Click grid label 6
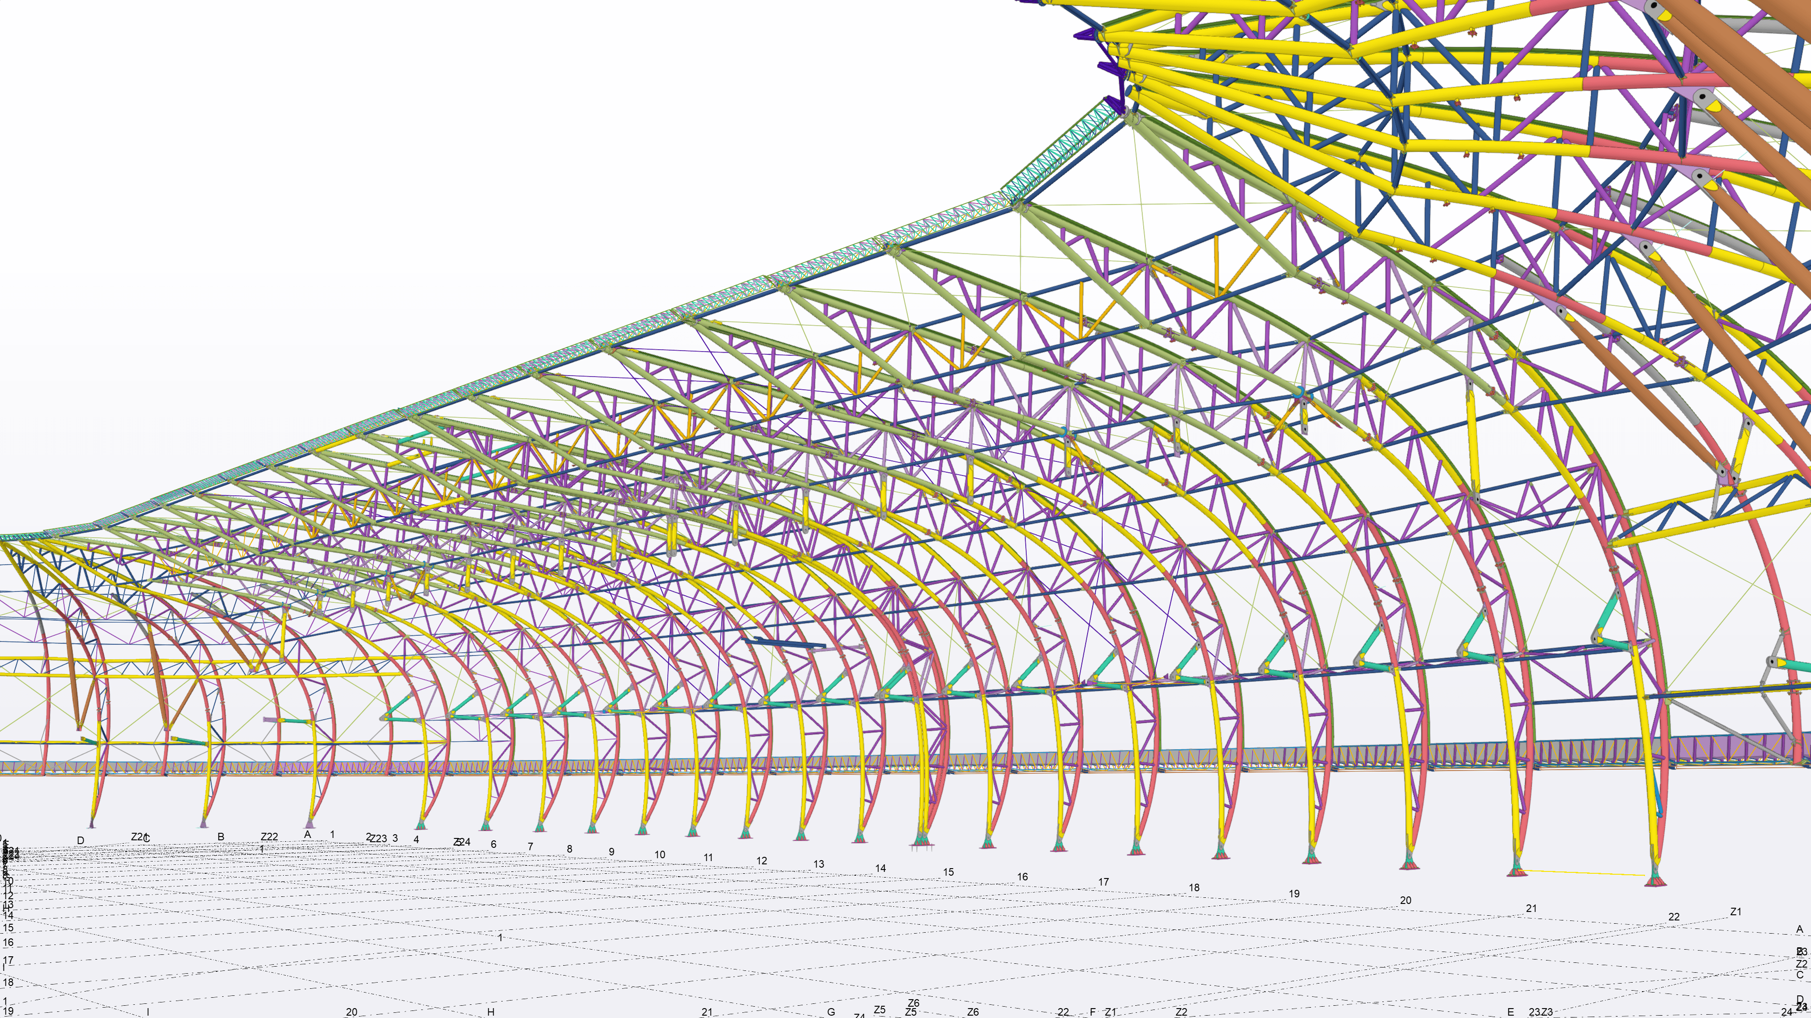Viewport: 1811px width, 1018px height. click(493, 845)
